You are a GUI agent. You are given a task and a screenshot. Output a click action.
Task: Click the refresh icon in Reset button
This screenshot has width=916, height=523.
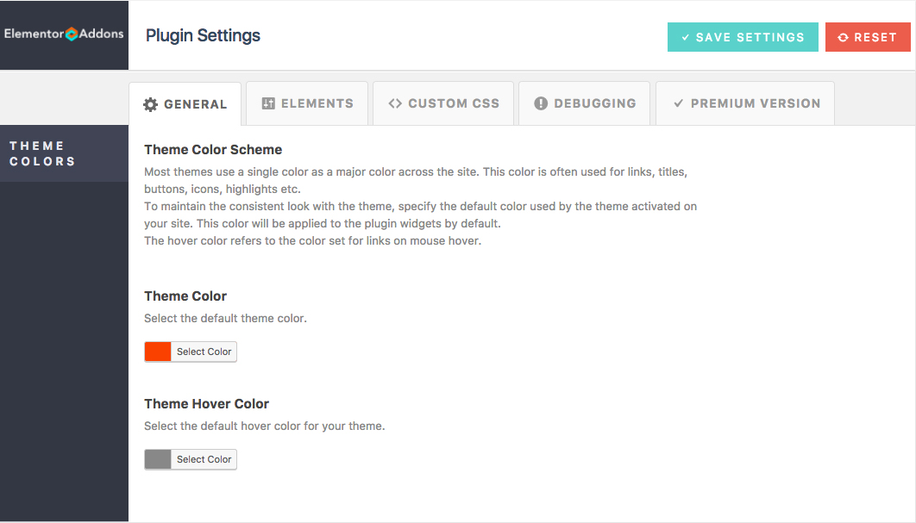pyautogui.click(x=843, y=38)
